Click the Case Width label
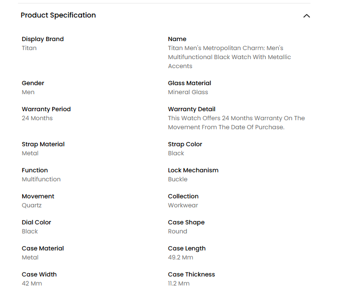The width and height of the screenshot is (342, 294). pos(39,274)
